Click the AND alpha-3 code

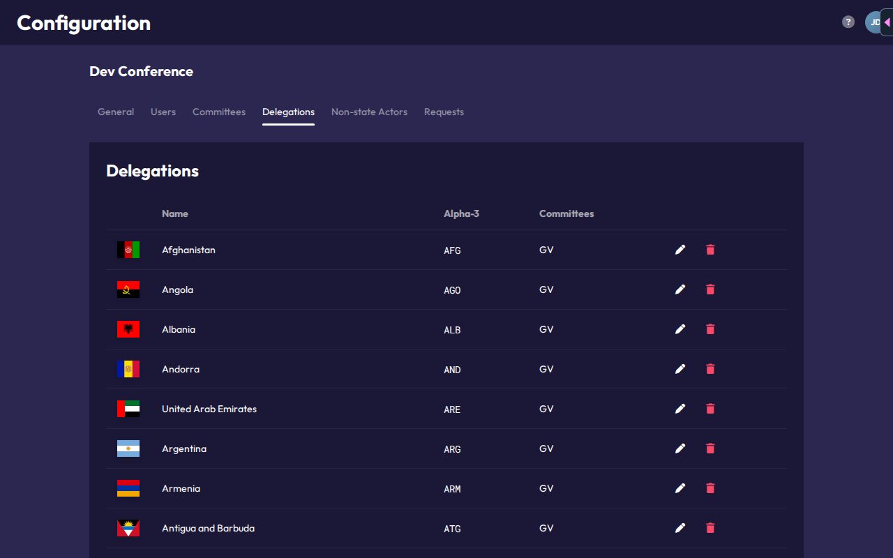[x=452, y=370]
